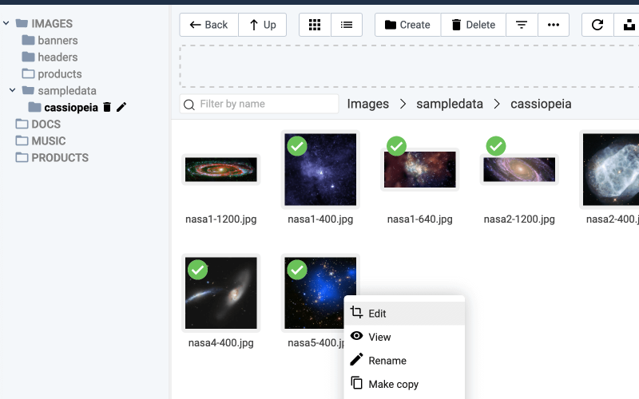Collapse the sampledata tree node
Image resolution: width=639 pixels, height=399 pixels.
coord(13,90)
